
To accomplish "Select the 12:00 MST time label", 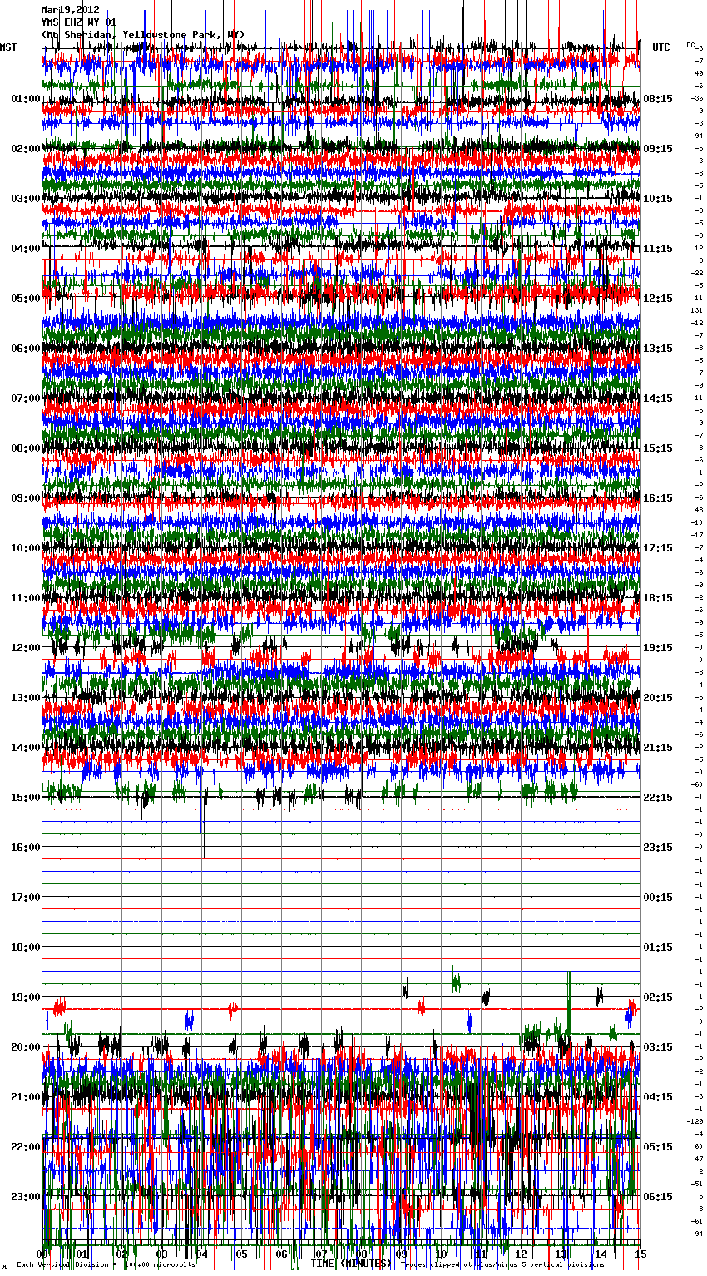I will 25,648.
